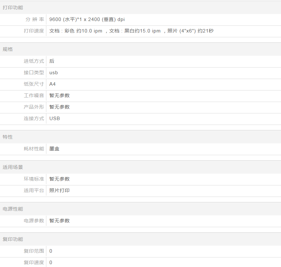Viewport: 281px width, 267px height.
Task: Select the 接口类型 row label
Action: click(x=34, y=73)
